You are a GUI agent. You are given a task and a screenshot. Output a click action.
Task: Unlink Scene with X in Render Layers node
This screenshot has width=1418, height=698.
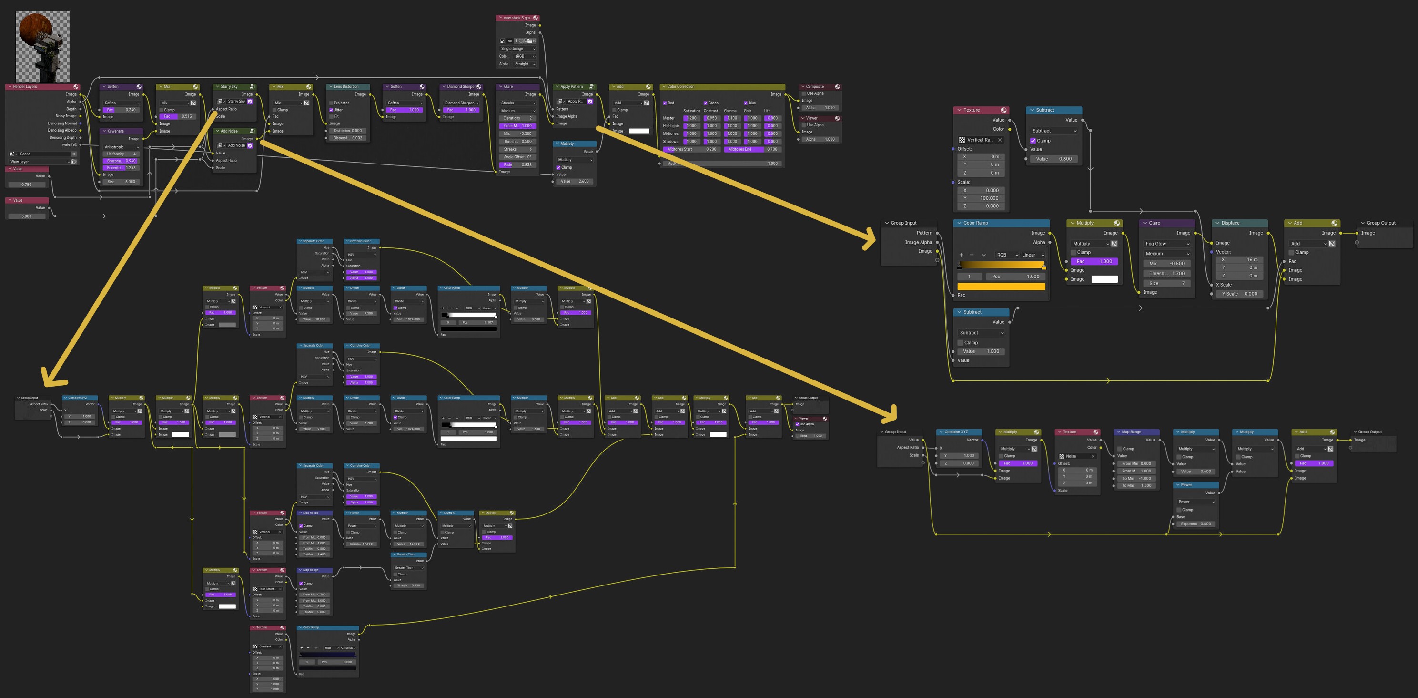74,154
